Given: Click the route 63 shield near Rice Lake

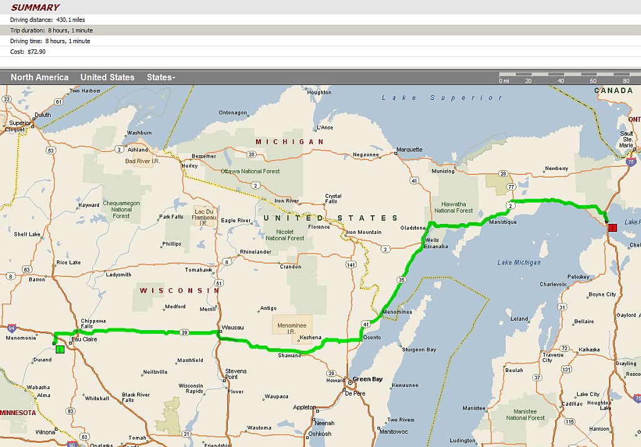Looking at the screenshot, I should point(27,269).
